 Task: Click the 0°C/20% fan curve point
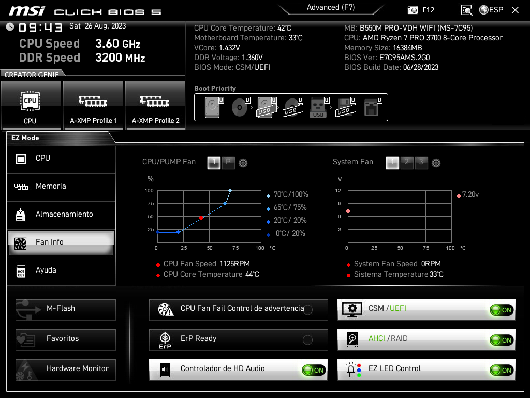tap(157, 232)
